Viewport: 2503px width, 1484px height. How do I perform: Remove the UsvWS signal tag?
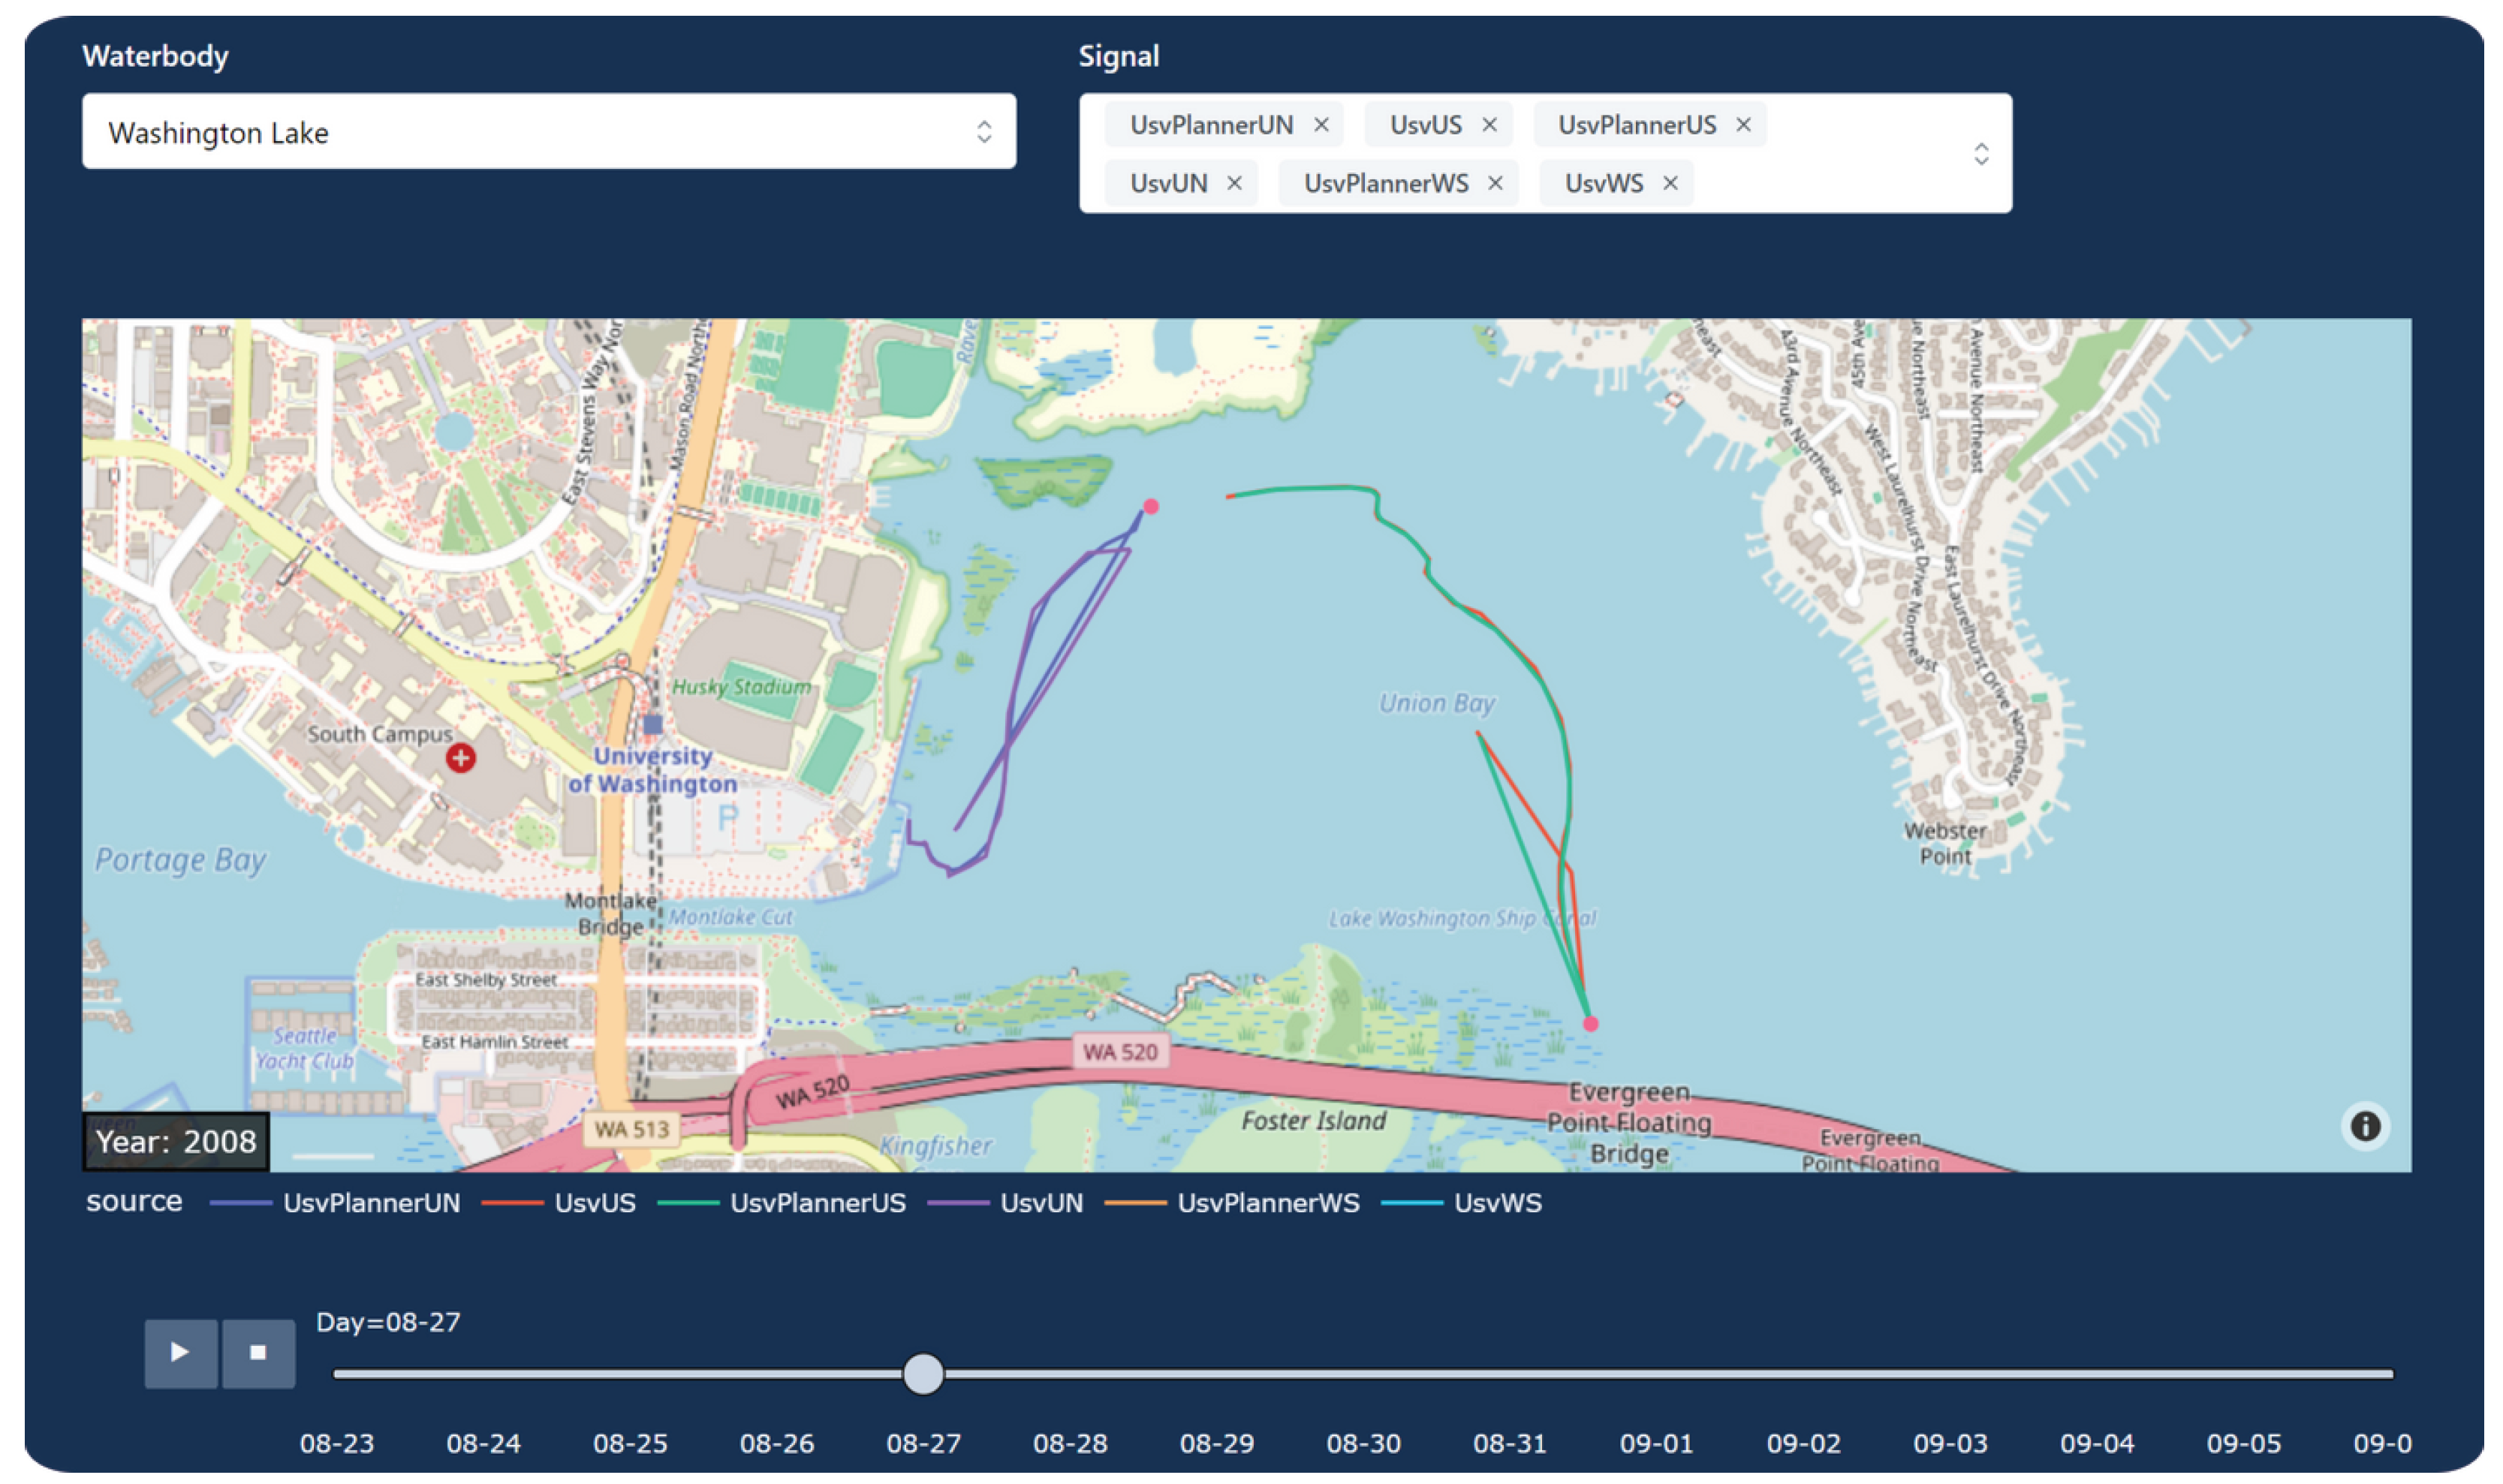[1670, 184]
